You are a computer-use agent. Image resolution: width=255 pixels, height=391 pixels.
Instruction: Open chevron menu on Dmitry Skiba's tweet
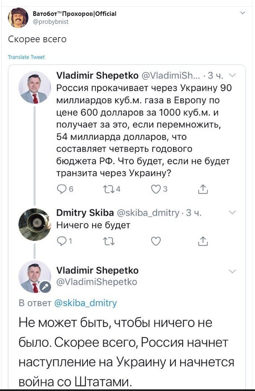[232, 212]
